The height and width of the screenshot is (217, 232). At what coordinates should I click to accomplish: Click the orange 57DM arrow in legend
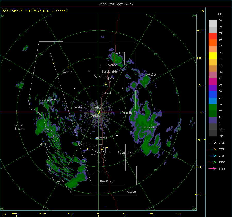coord(212,149)
